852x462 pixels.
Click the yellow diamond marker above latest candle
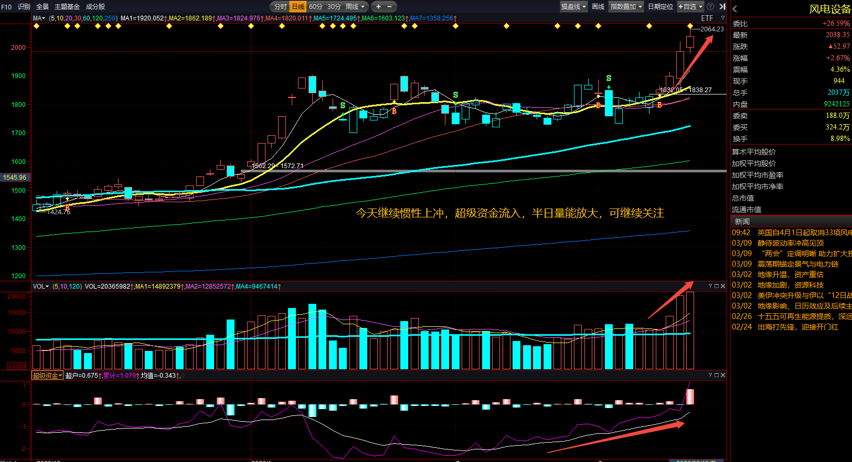(690, 26)
